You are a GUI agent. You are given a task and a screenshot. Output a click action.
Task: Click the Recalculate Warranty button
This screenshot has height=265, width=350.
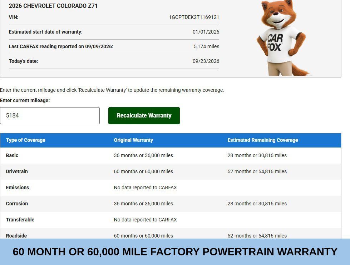[x=144, y=116]
